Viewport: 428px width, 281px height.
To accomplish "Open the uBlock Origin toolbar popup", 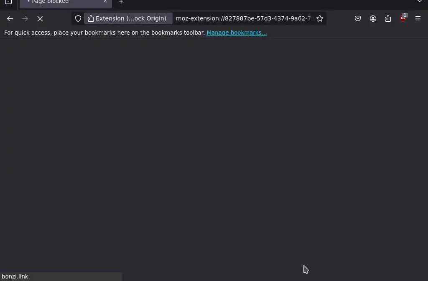I will pyautogui.click(x=403, y=18).
